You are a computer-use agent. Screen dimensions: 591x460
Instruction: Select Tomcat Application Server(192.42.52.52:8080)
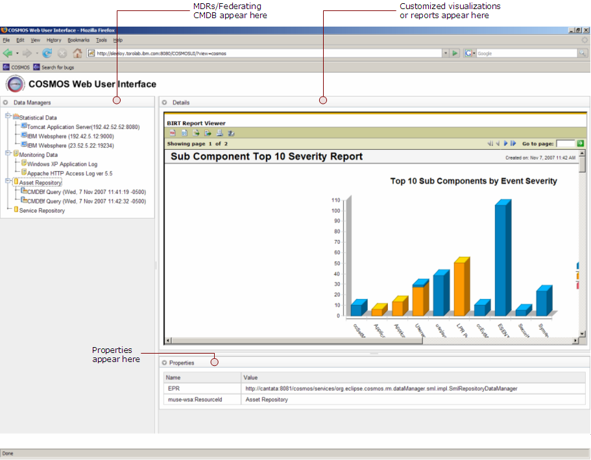83,127
